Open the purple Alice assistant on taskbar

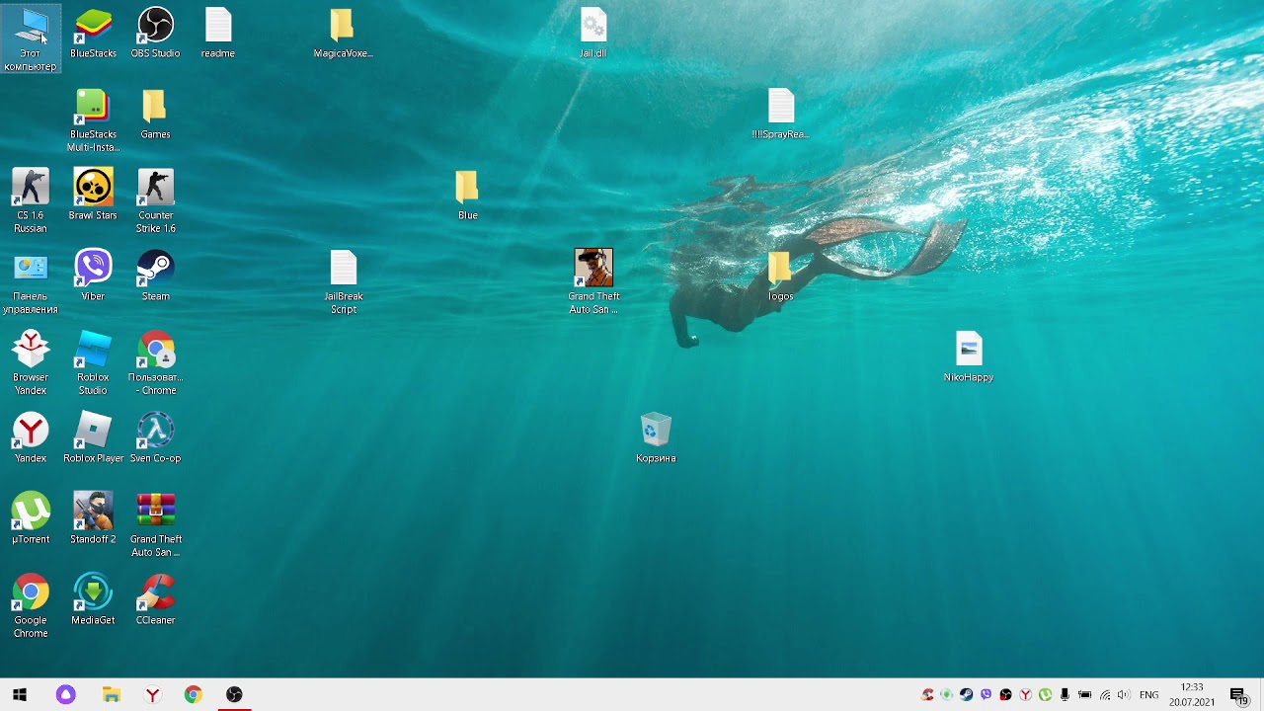point(65,695)
